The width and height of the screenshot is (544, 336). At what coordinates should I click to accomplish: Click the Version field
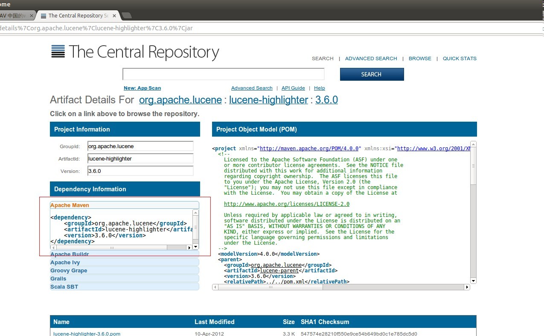[x=140, y=171]
